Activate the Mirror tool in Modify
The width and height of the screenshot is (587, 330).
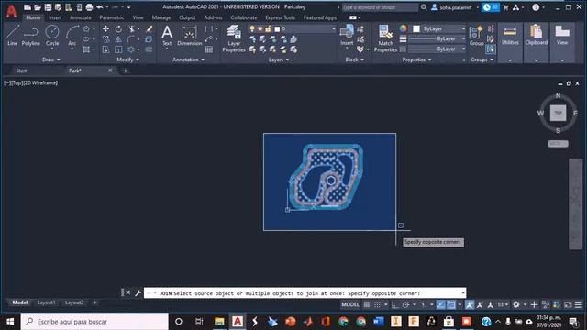click(118, 38)
